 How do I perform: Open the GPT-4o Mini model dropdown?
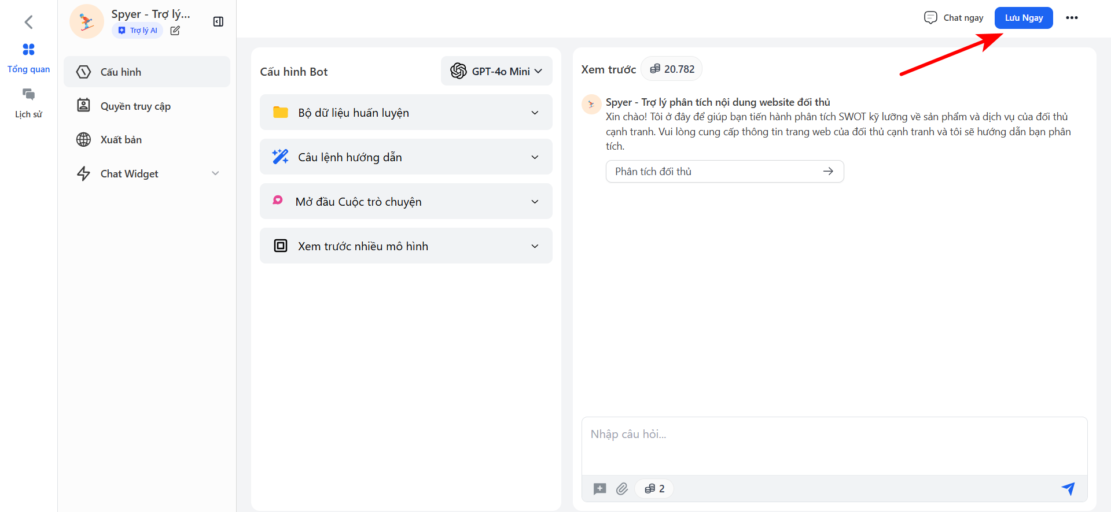pyautogui.click(x=496, y=71)
